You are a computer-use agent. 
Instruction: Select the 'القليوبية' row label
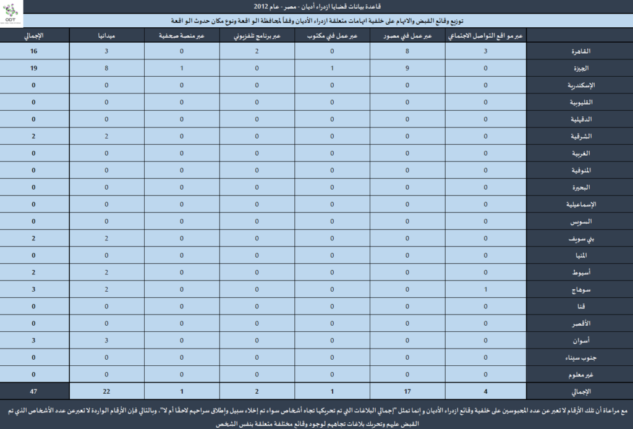[x=581, y=102]
